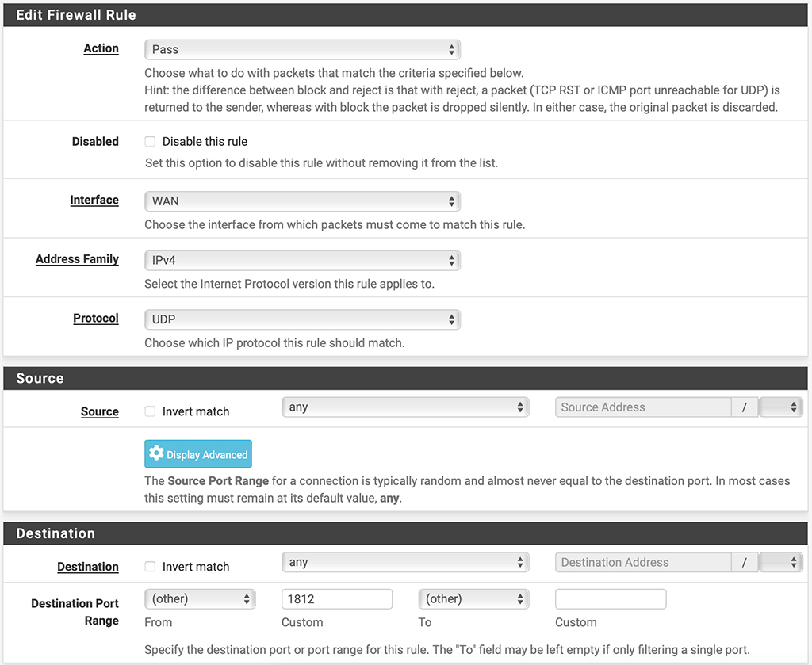Enable the Disable this rule checkbox
Viewport: 812px width, 665px height.
(148, 141)
